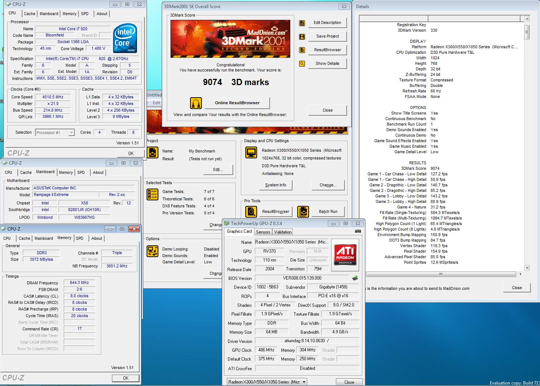
Task: Click the Details vertical scrollbar thumb
Action: [x=527, y=32]
